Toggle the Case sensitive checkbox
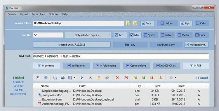Screen dimensions: 219x111 point(128,65)
